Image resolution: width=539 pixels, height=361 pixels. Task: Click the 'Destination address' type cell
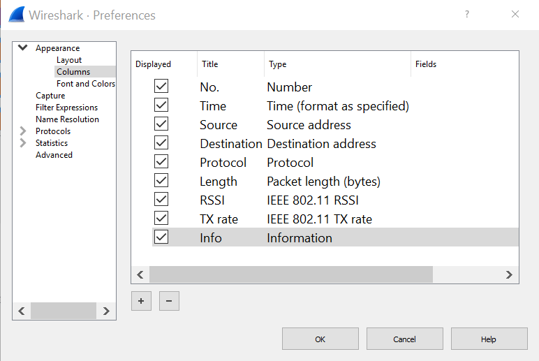pyautogui.click(x=321, y=144)
